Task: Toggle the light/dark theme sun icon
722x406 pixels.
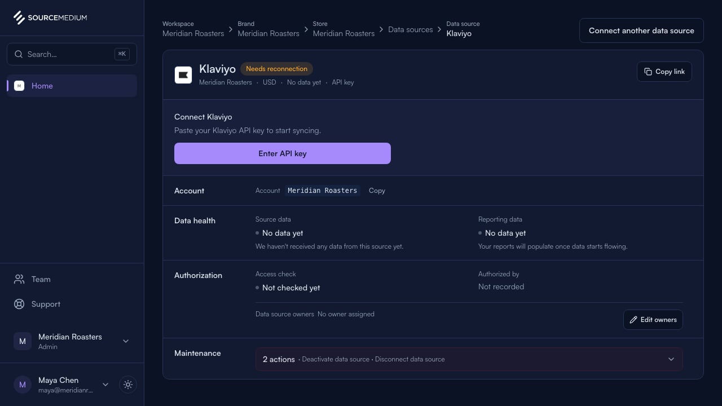Action: (x=128, y=385)
